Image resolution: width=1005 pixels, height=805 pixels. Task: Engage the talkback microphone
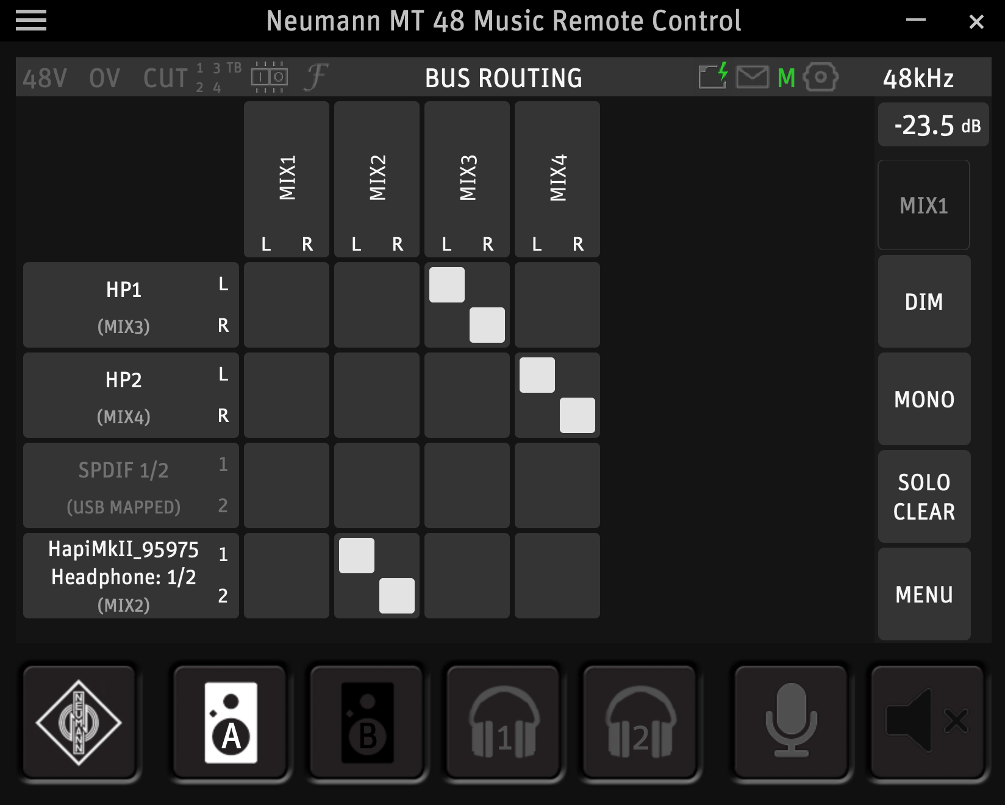coord(790,723)
